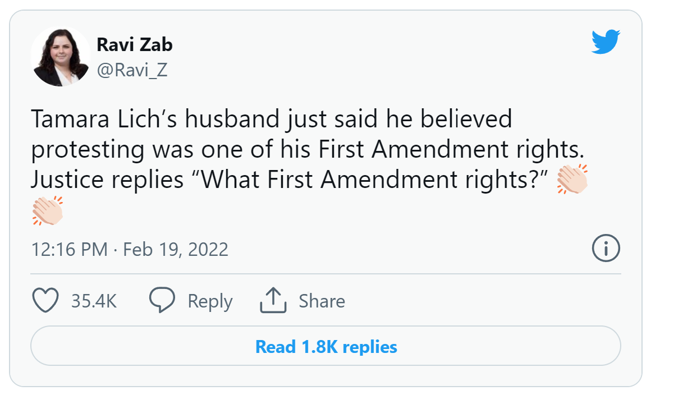Viewport: 683px width, 404px height.
Task: Click the heart outline to favorite
Action: click(45, 300)
